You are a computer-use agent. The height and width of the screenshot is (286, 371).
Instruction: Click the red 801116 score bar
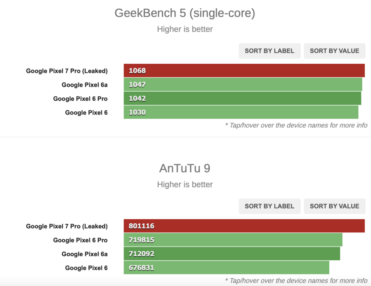tap(244, 226)
